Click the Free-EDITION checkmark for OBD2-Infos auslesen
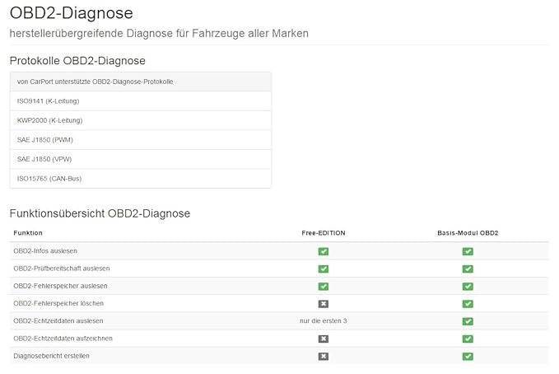Image resolution: width=559 pixels, height=374 pixels. pyautogui.click(x=324, y=251)
